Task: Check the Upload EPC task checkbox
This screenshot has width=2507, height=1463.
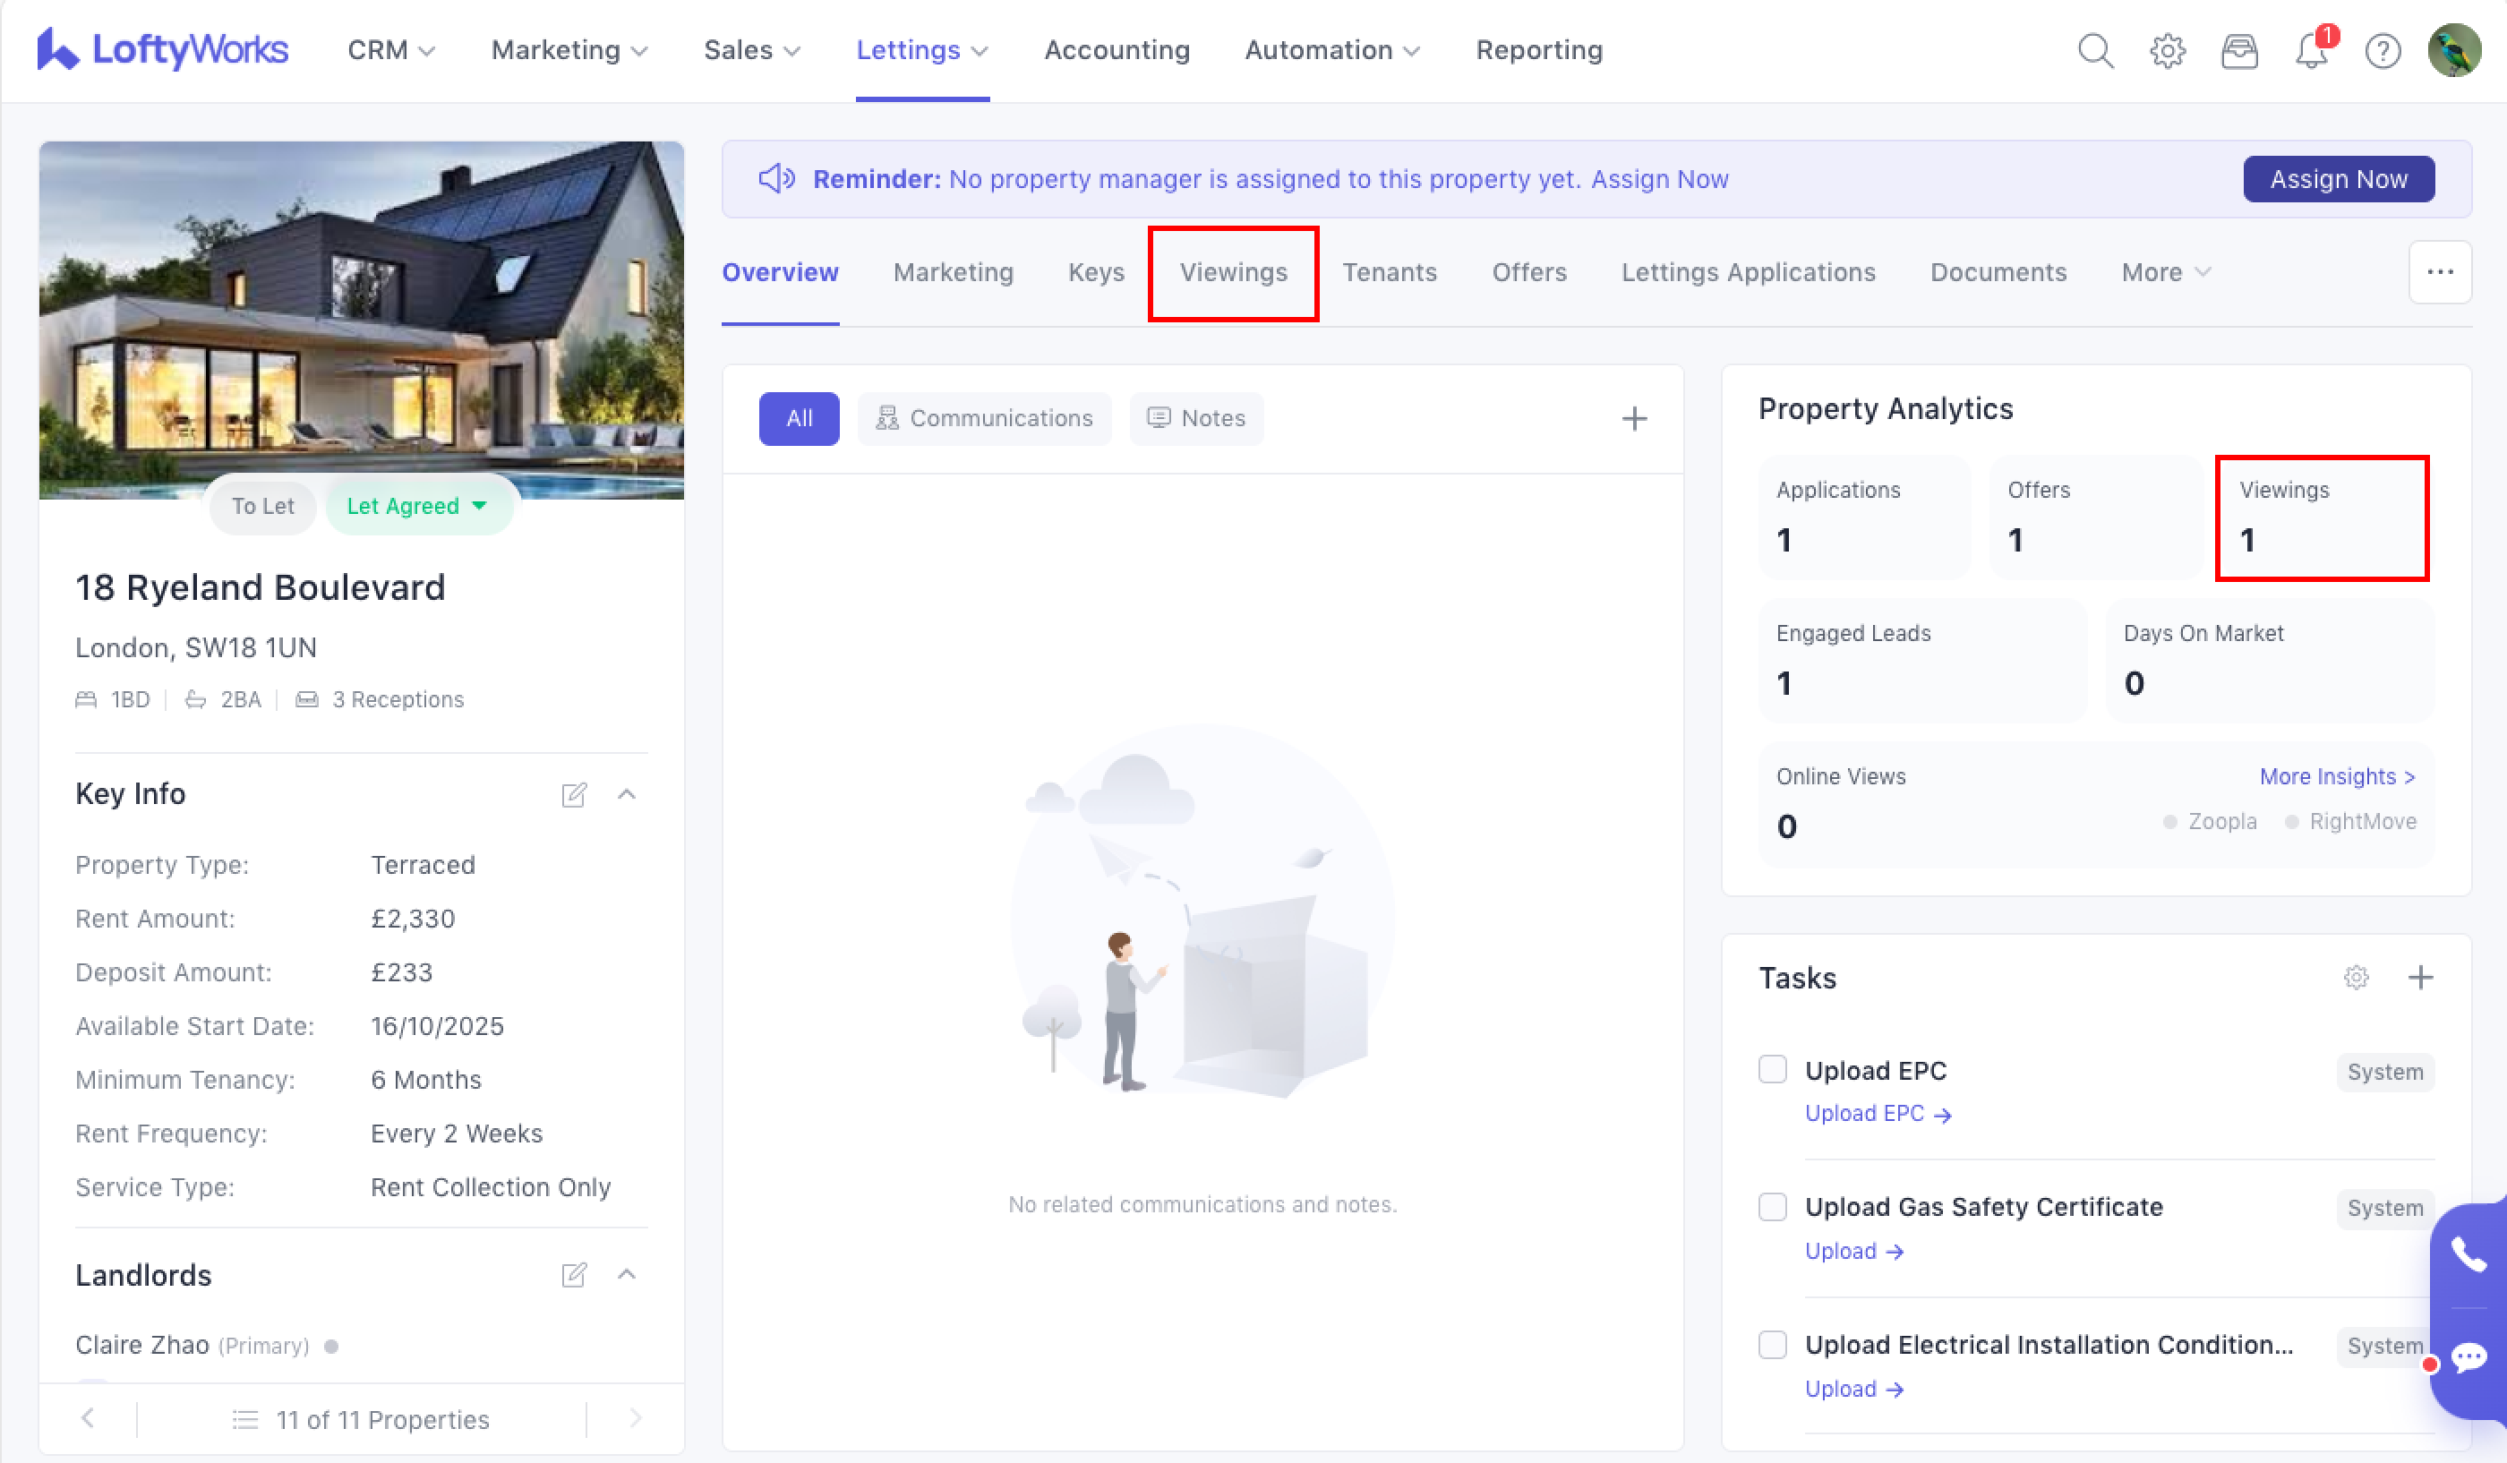Action: point(1773,1070)
